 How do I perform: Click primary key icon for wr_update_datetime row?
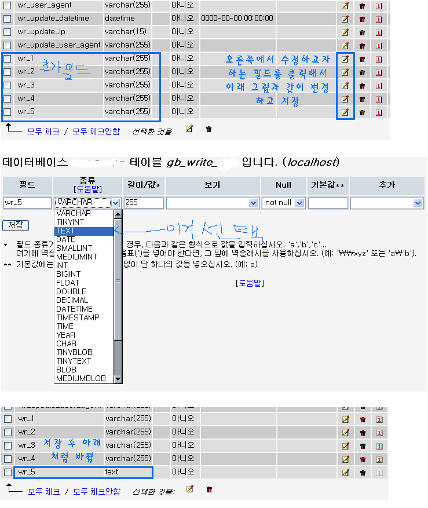379,19
